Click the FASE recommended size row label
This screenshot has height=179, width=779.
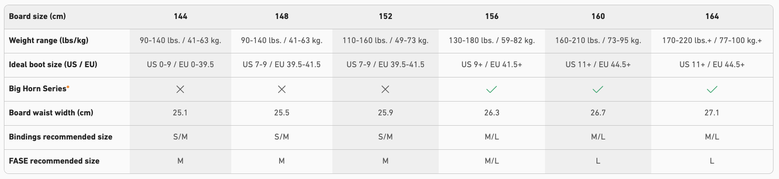[54, 161]
